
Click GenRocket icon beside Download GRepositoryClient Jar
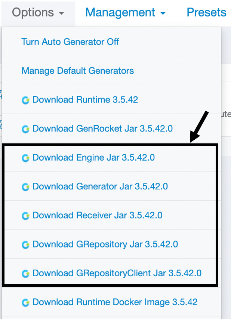click(25, 274)
